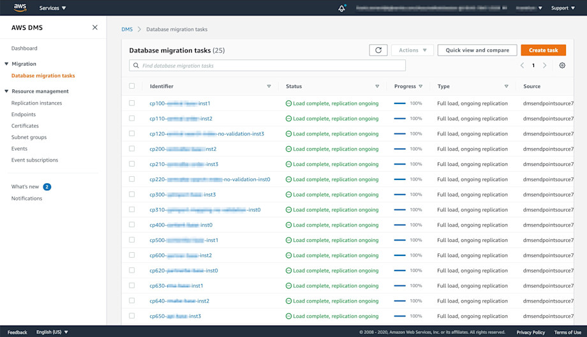Select checkbox for cp110 task
The height and width of the screenshot is (337, 587).
132,118
